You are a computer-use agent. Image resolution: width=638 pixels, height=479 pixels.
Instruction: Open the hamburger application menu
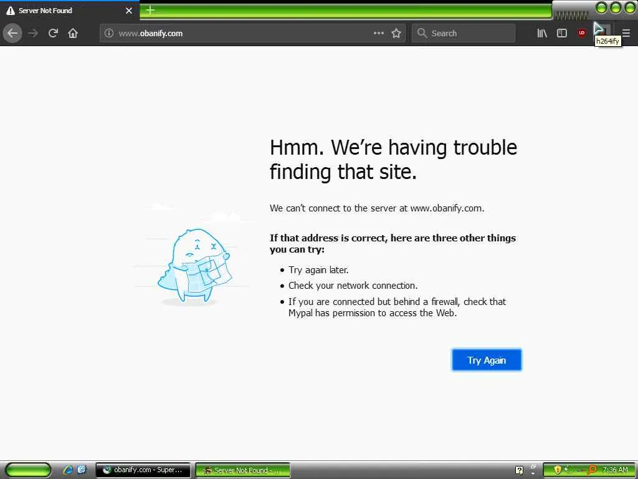(626, 33)
